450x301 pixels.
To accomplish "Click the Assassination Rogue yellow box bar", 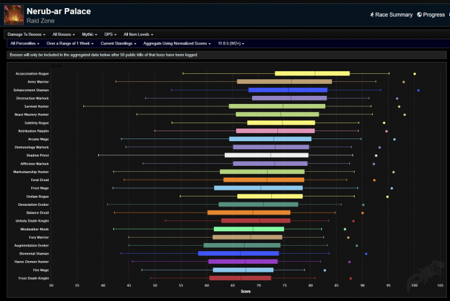I will [x=312, y=74].
